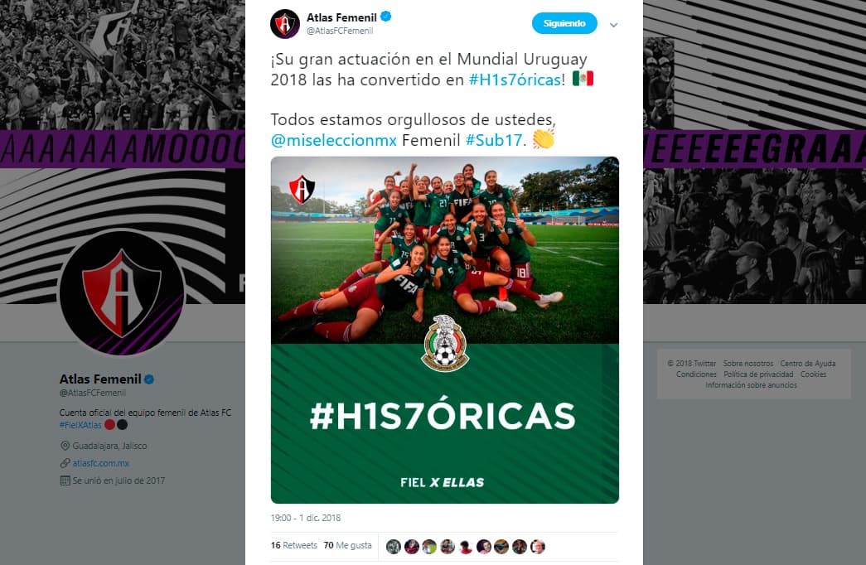The width and height of the screenshot is (866, 565).
Task: Open Política de privacidad footer link
Action: pos(758,374)
